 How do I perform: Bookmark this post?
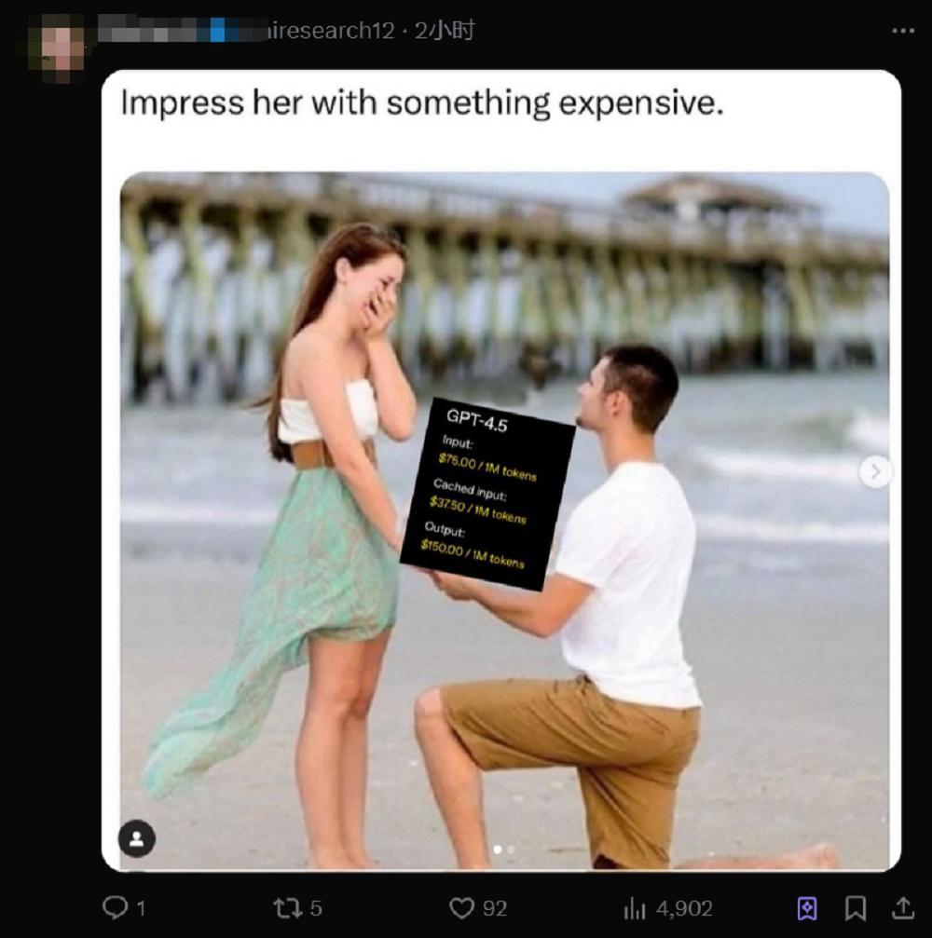856,908
